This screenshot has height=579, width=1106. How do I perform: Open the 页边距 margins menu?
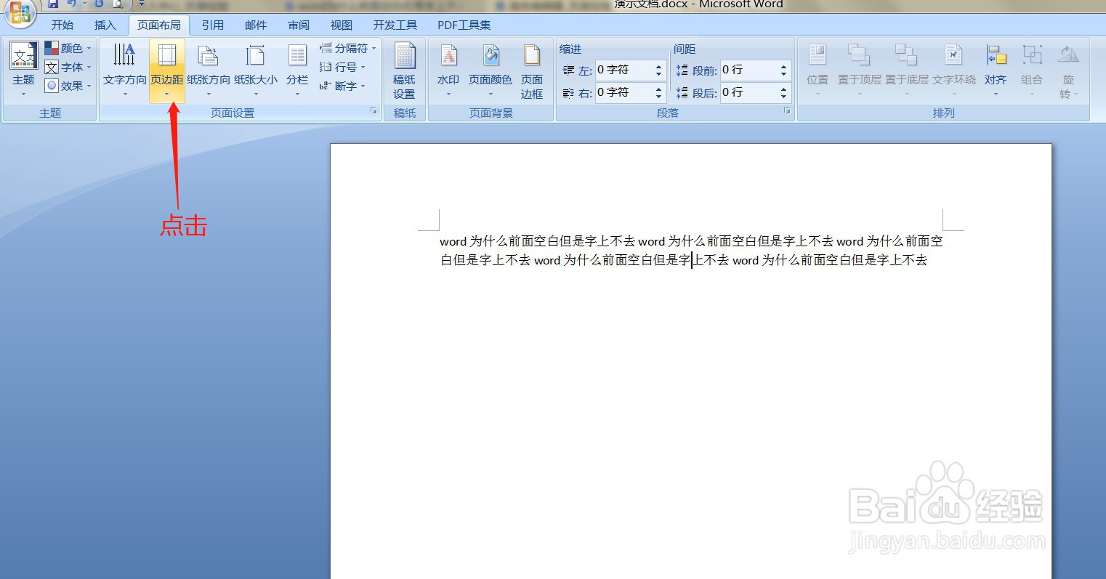pos(167,70)
